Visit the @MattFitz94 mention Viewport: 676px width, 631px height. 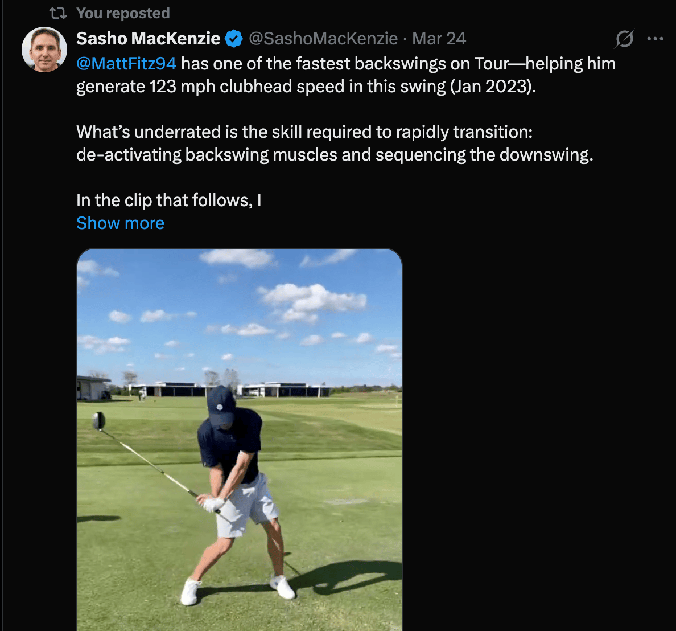126,63
